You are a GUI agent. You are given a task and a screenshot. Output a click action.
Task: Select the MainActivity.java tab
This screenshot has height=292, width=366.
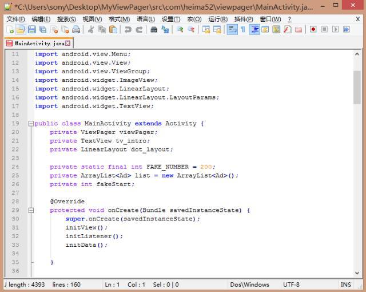(39, 43)
